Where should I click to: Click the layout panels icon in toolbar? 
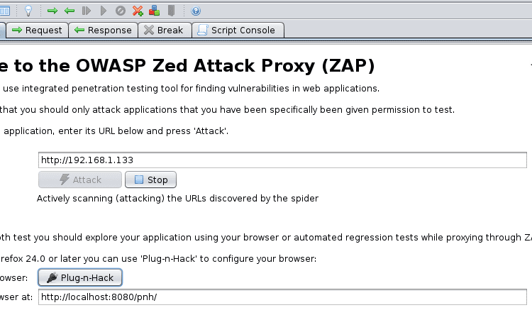5,11
